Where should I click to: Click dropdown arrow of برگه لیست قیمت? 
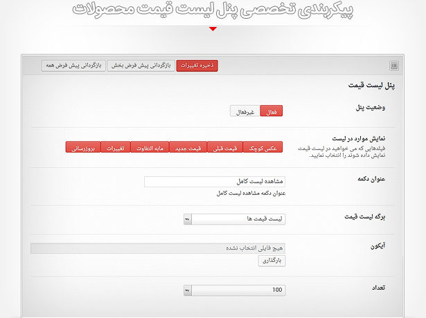coord(188,218)
